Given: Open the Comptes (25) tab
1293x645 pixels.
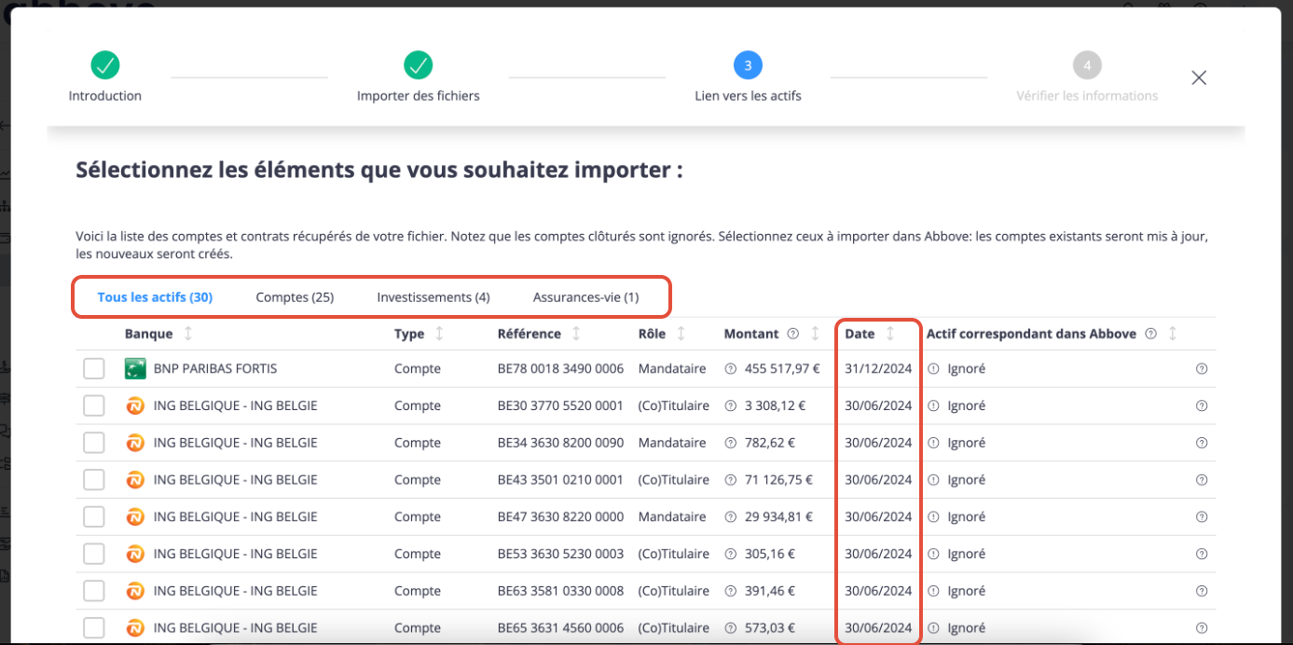Looking at the screenshot, I should tap(295, 297).
